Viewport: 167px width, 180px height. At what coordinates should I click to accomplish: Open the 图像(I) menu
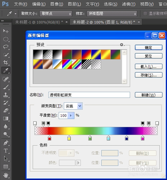57,4
